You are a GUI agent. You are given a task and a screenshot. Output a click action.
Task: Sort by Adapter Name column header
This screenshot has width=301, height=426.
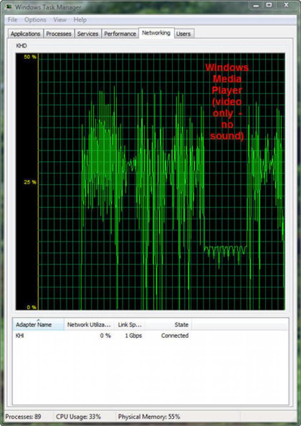click(38, 324)
